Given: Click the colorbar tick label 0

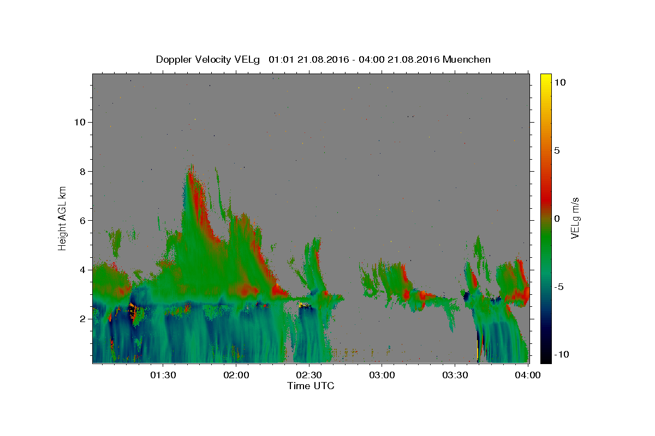Looking at the screenshot, I should click(x=557, y=218).
